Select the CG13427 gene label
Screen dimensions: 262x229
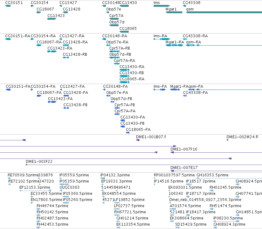coord(68,3)
